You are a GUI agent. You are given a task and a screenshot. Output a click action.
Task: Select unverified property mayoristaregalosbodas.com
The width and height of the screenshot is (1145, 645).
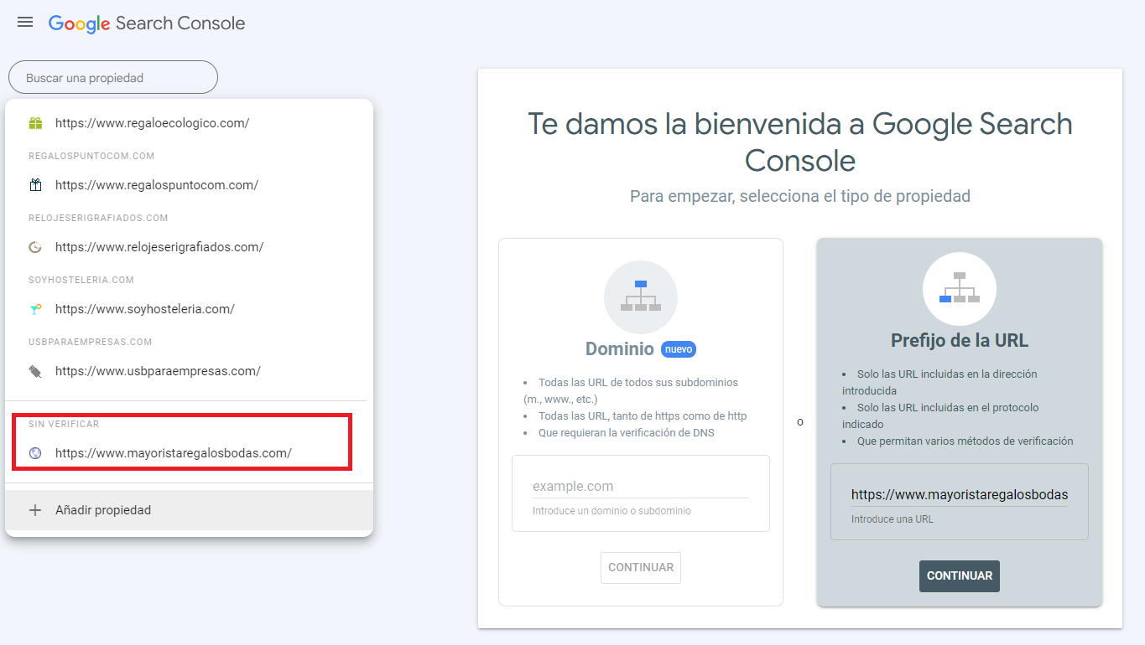click(x=189, y=453)
